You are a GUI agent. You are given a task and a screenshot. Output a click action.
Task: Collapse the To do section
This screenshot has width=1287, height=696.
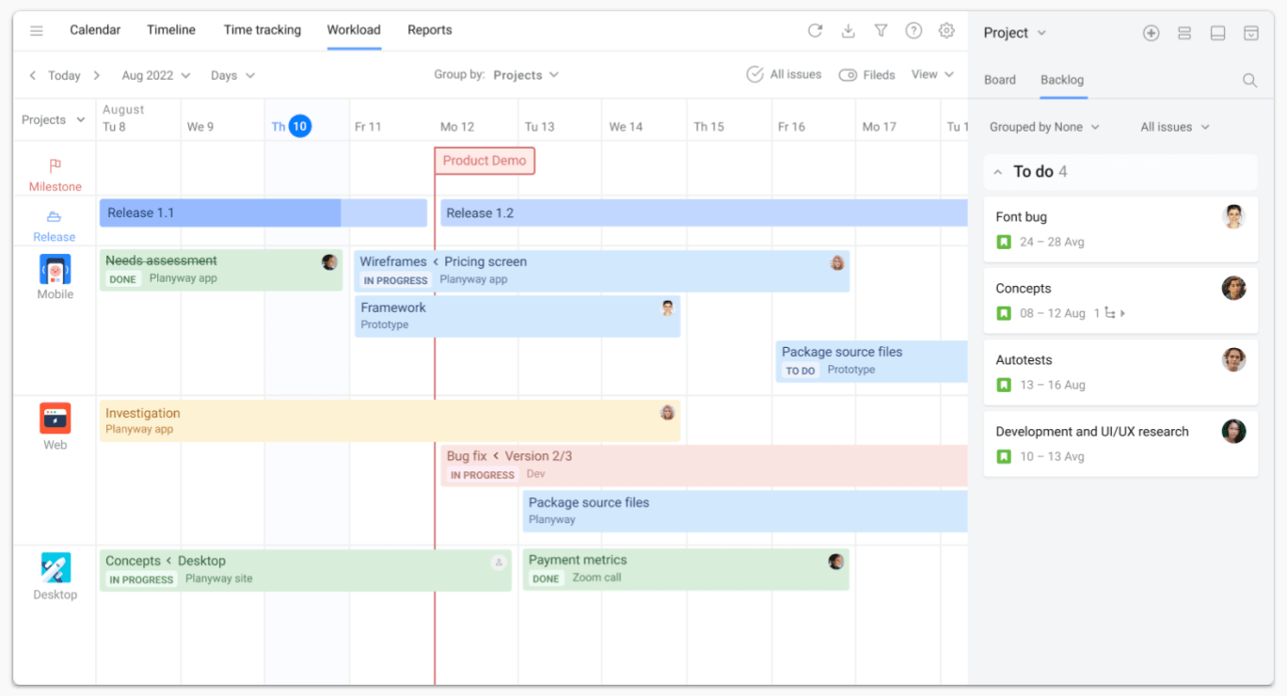coord(998,172)
